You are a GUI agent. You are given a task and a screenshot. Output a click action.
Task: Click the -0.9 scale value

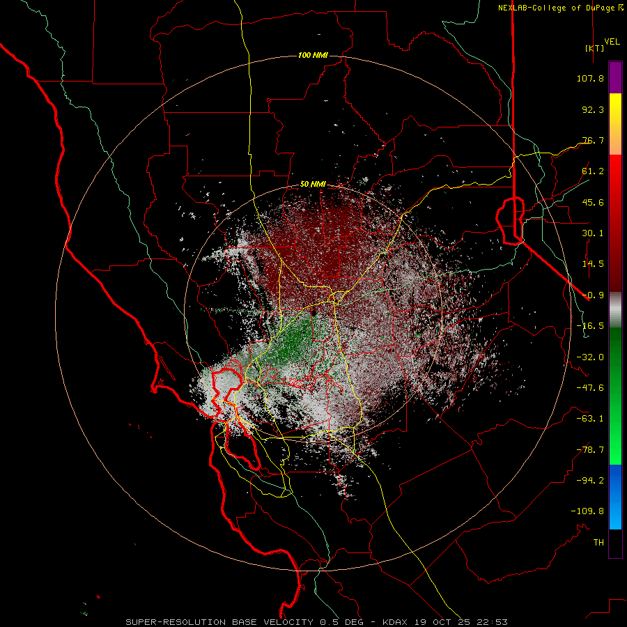pos(593,295)
